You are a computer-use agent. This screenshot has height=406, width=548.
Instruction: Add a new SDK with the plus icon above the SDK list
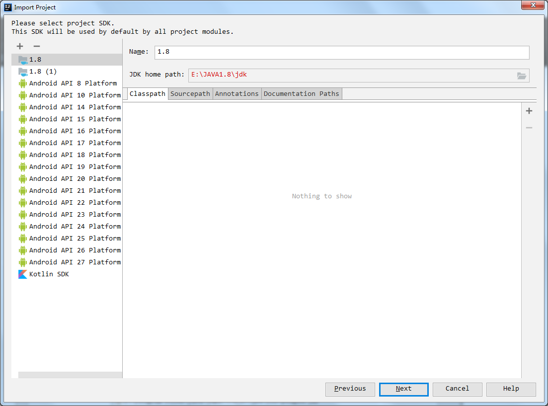pyautogui.click(x=20, y=46)
